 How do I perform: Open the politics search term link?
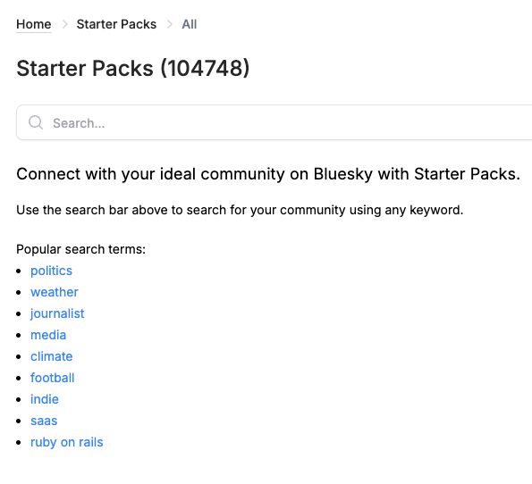[x=51, y=271]
